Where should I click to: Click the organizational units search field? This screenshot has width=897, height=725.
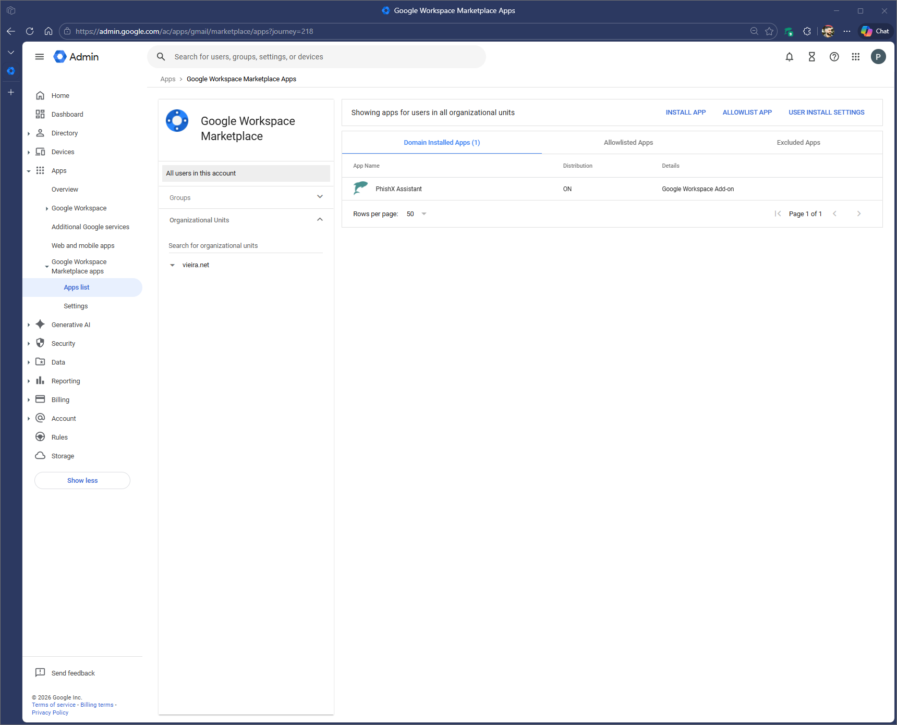[245, 246]
